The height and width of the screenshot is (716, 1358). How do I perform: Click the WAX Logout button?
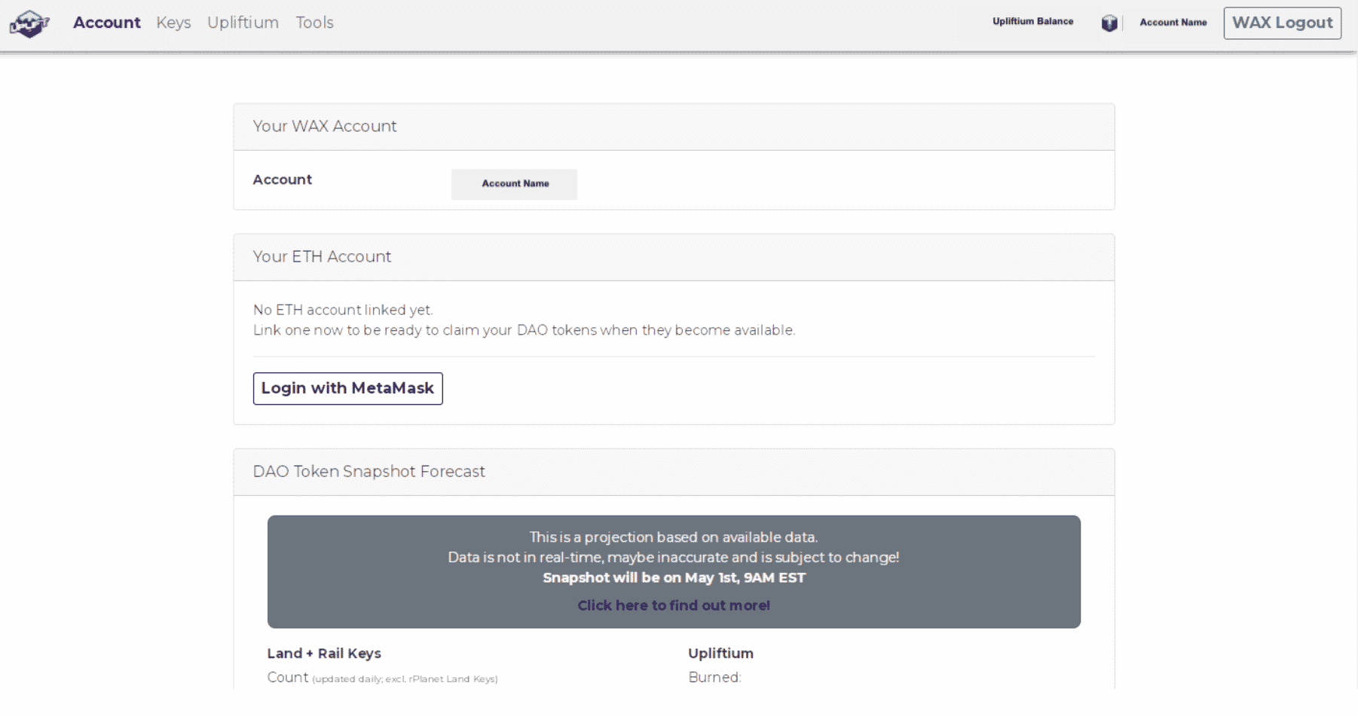[1282, 23]
